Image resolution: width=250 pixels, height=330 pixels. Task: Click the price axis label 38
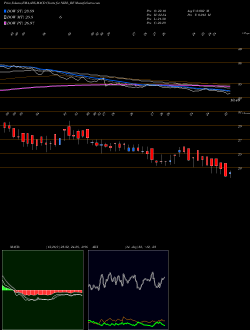(x=239, y=63)
